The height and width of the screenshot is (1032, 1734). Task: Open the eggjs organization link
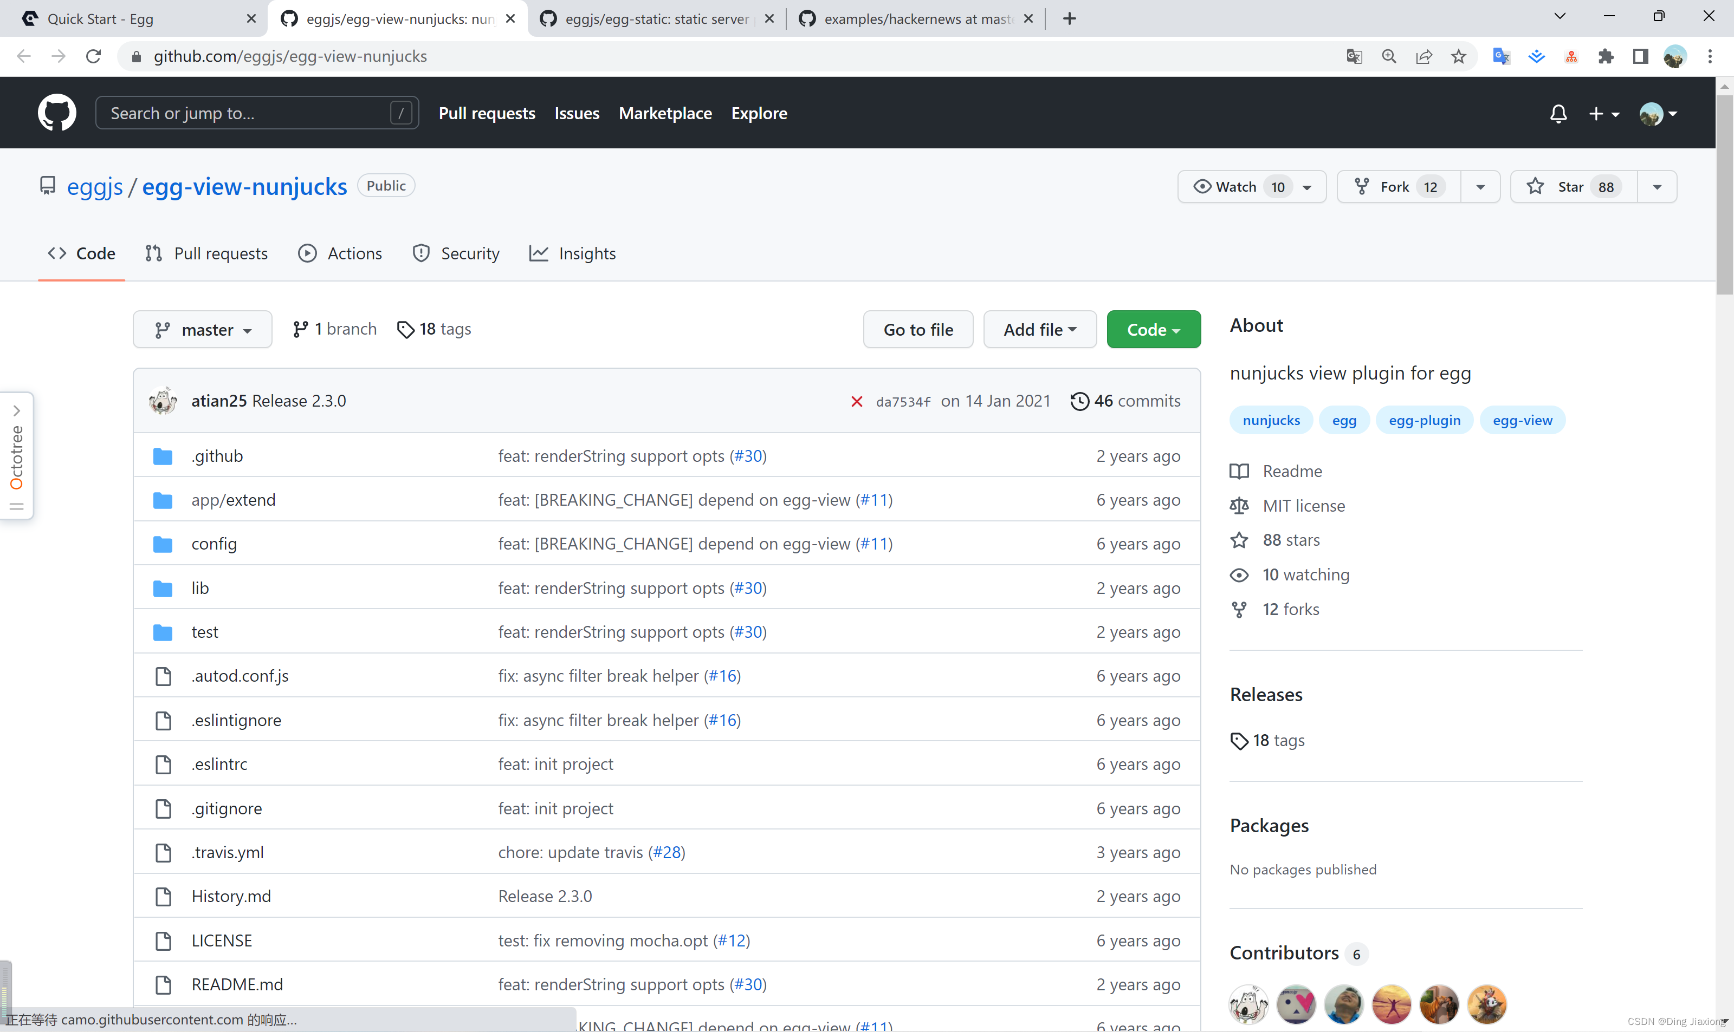coord(95,186)
